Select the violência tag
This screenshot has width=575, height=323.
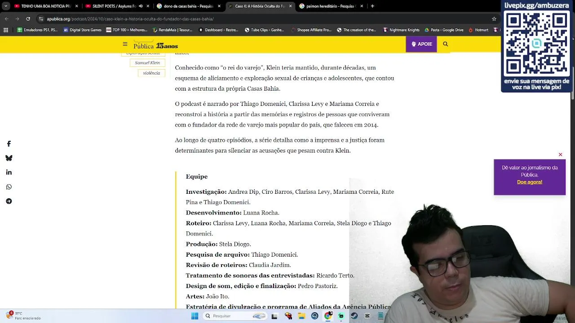pyautogui.click(x=151, y=73)
